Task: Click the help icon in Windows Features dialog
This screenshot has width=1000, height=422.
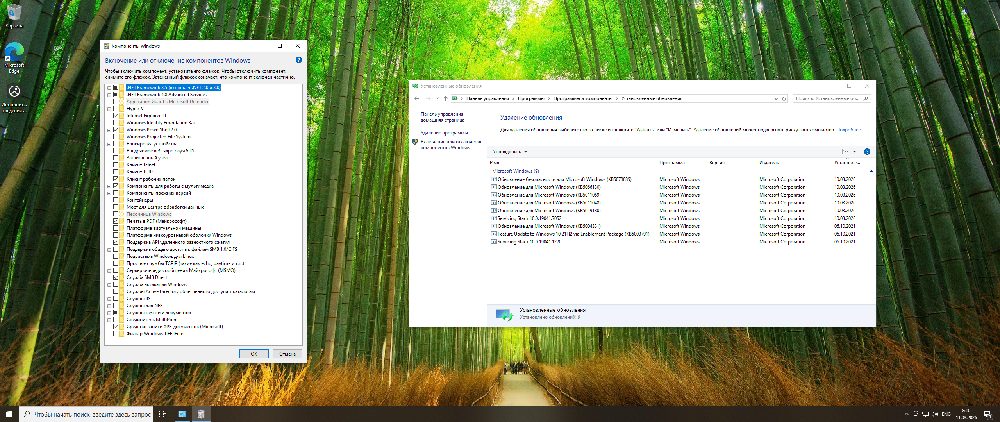Action: point(299,60)
